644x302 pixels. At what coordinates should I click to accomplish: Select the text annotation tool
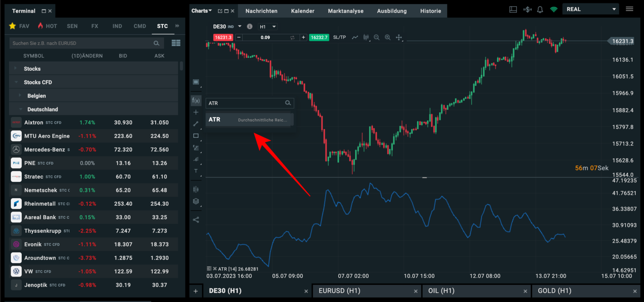click(x=196, y=171)
